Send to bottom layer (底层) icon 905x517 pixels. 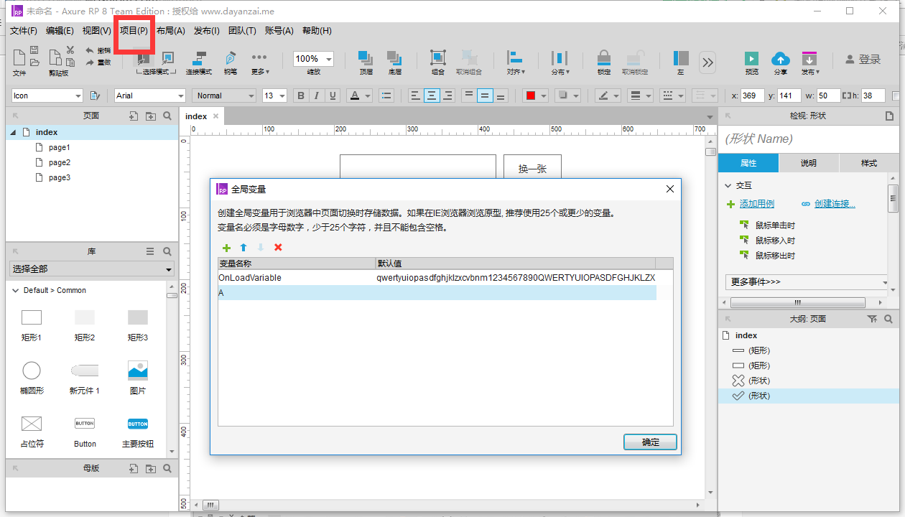tap(395, 59)
